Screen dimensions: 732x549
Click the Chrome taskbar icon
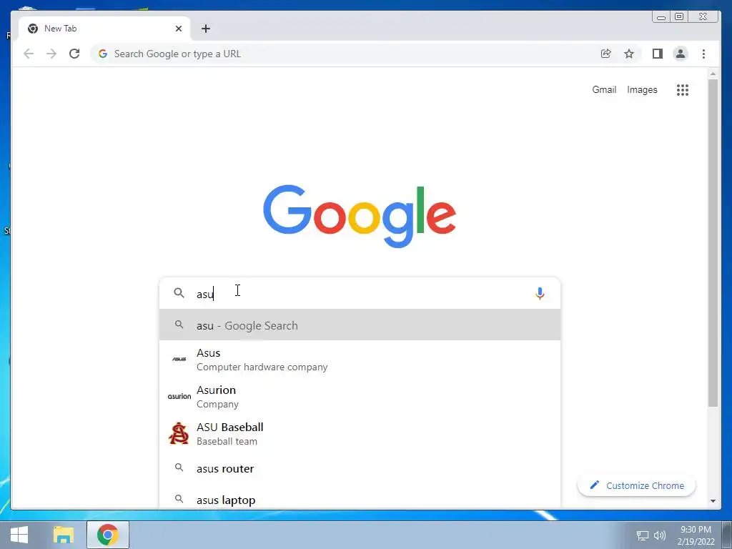[108, 535]
